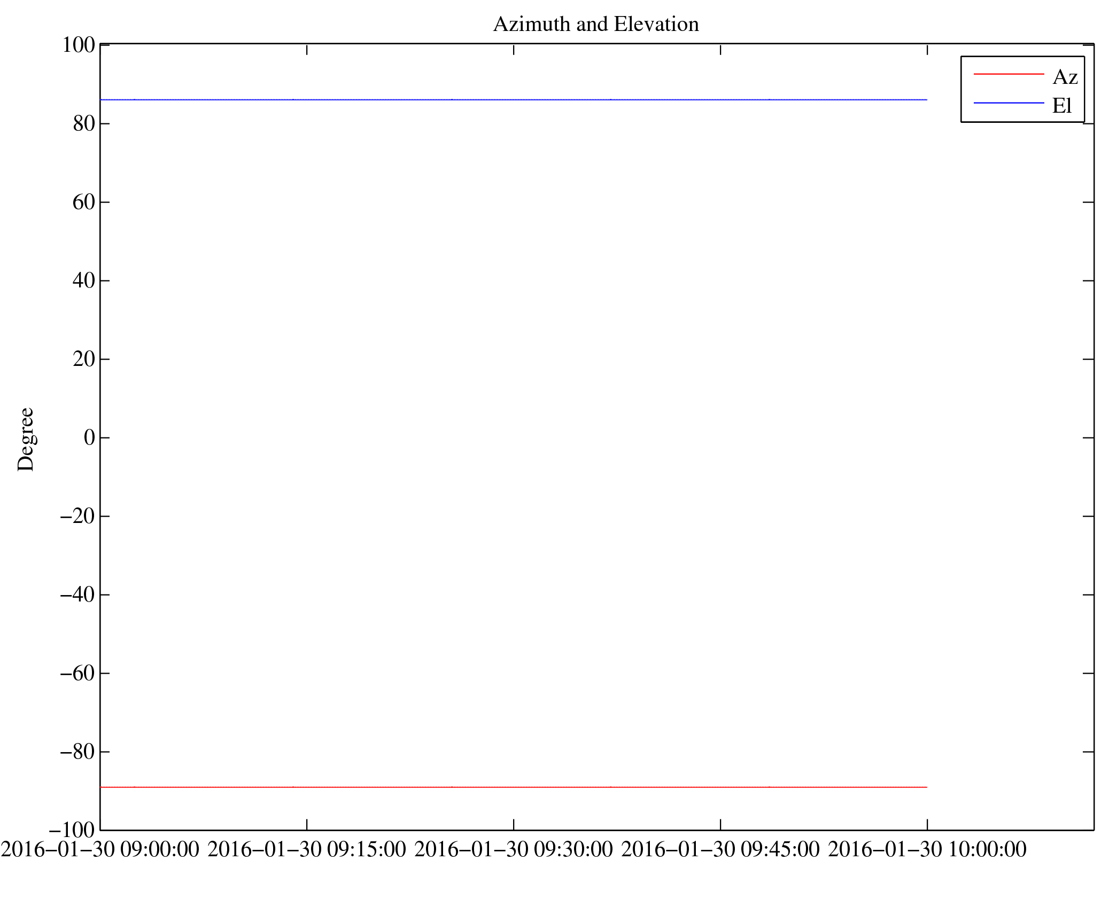Click the blue elevation data line
Image resolution: width=1109 pixels, height=899 pixels.
tap(513, 100)
